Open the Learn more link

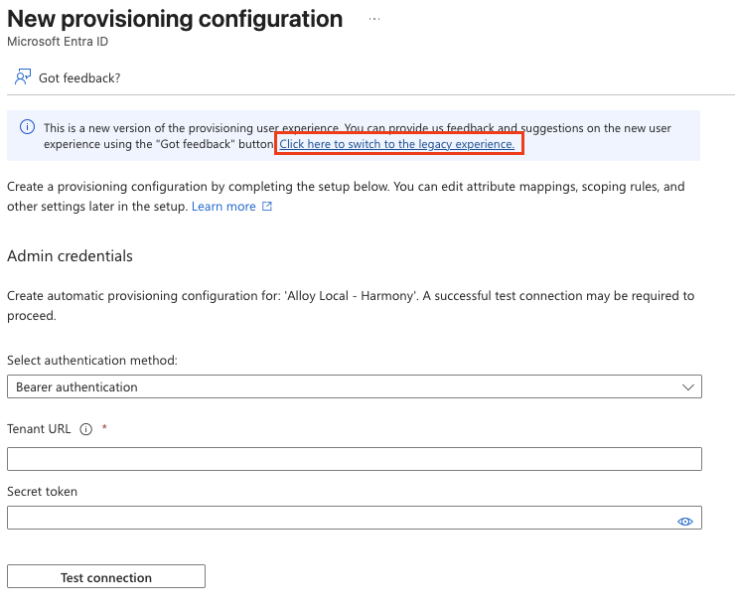223,207
